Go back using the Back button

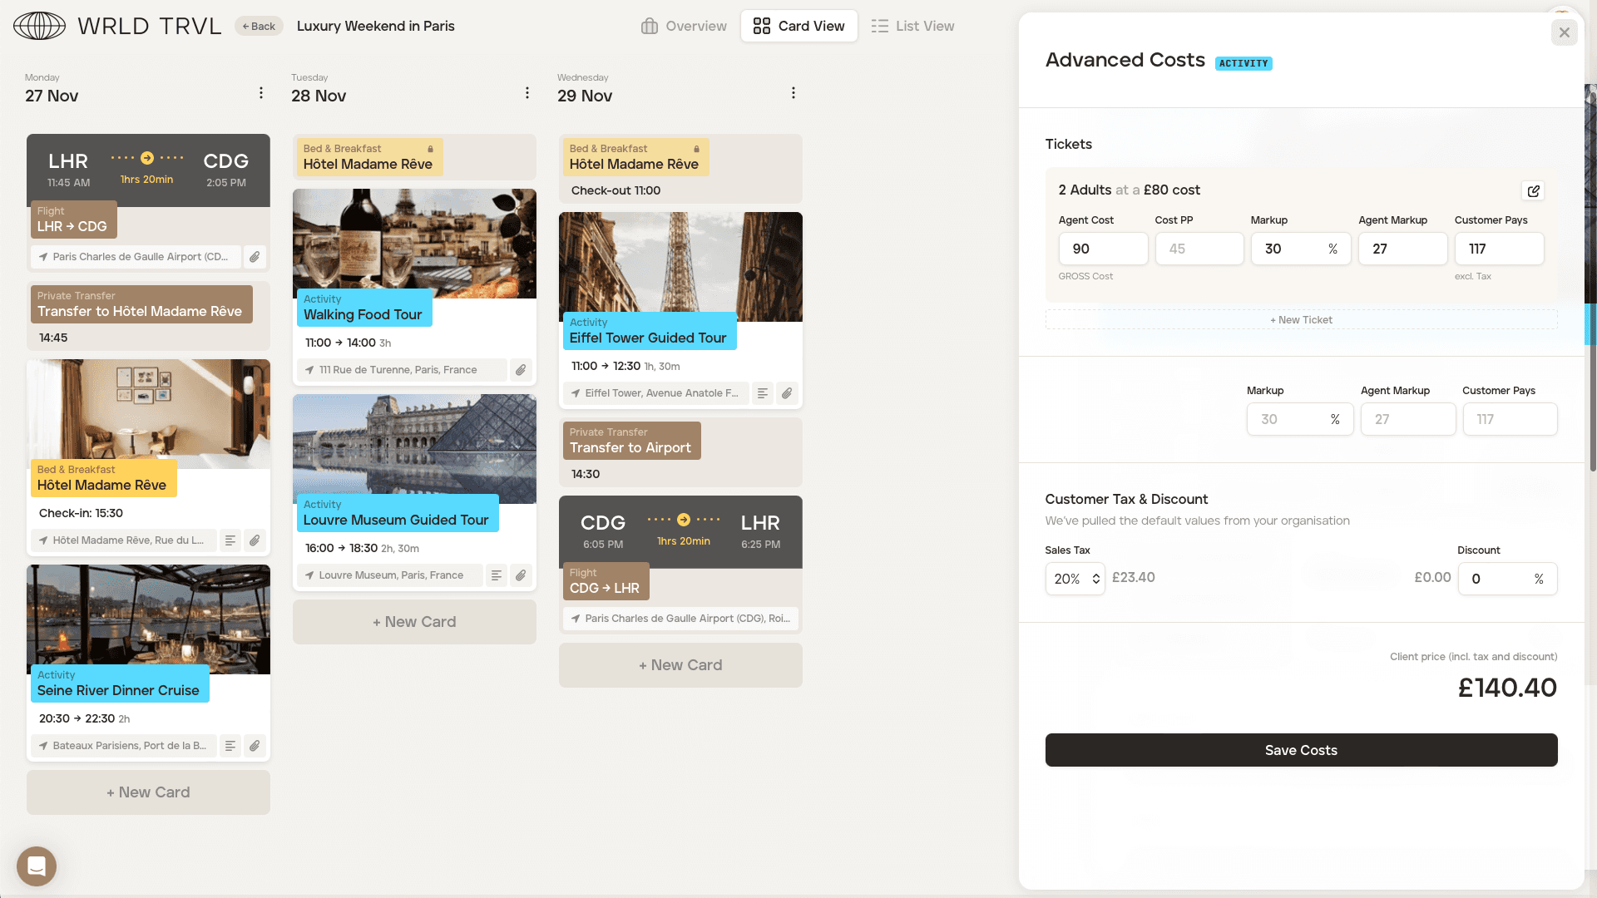259,27
